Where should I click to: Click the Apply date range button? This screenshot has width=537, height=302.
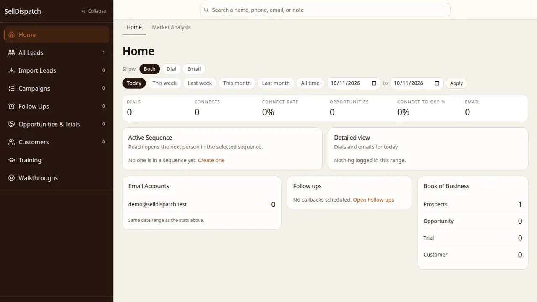(456, 83)
